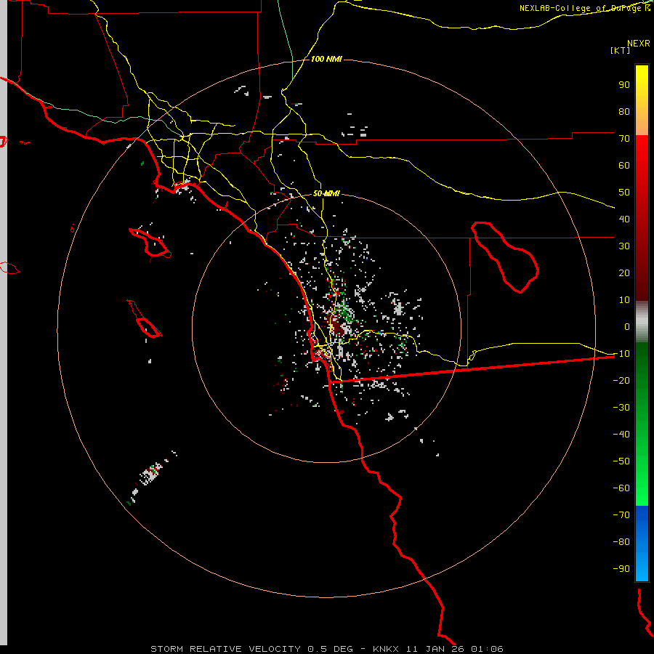The image size is (654, 654).
Task: Click the 0.5 DEG elevation text
Action: 330,649
